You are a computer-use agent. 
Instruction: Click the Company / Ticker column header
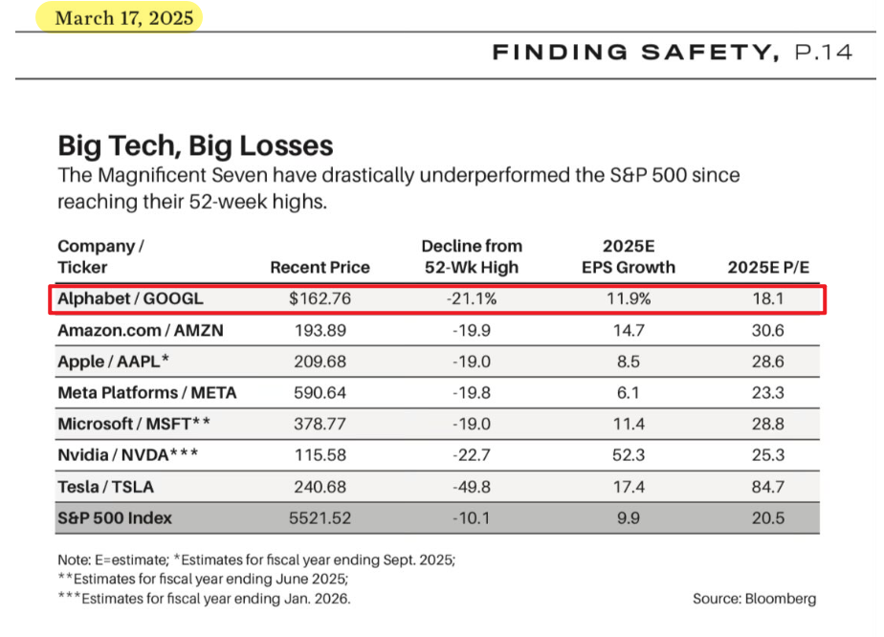100,256
